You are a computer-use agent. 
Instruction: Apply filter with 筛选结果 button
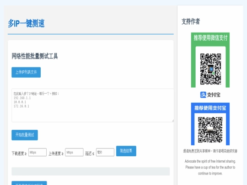126,151
